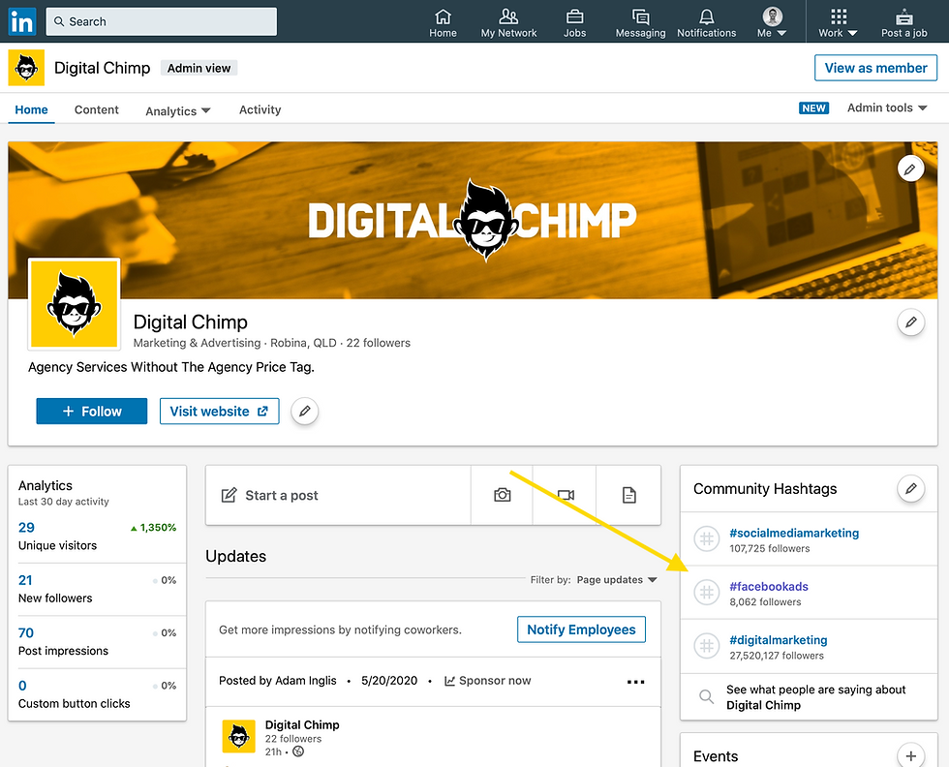Click the Events section heading
The width and height of the screenshot is (949, 767).
716,756
